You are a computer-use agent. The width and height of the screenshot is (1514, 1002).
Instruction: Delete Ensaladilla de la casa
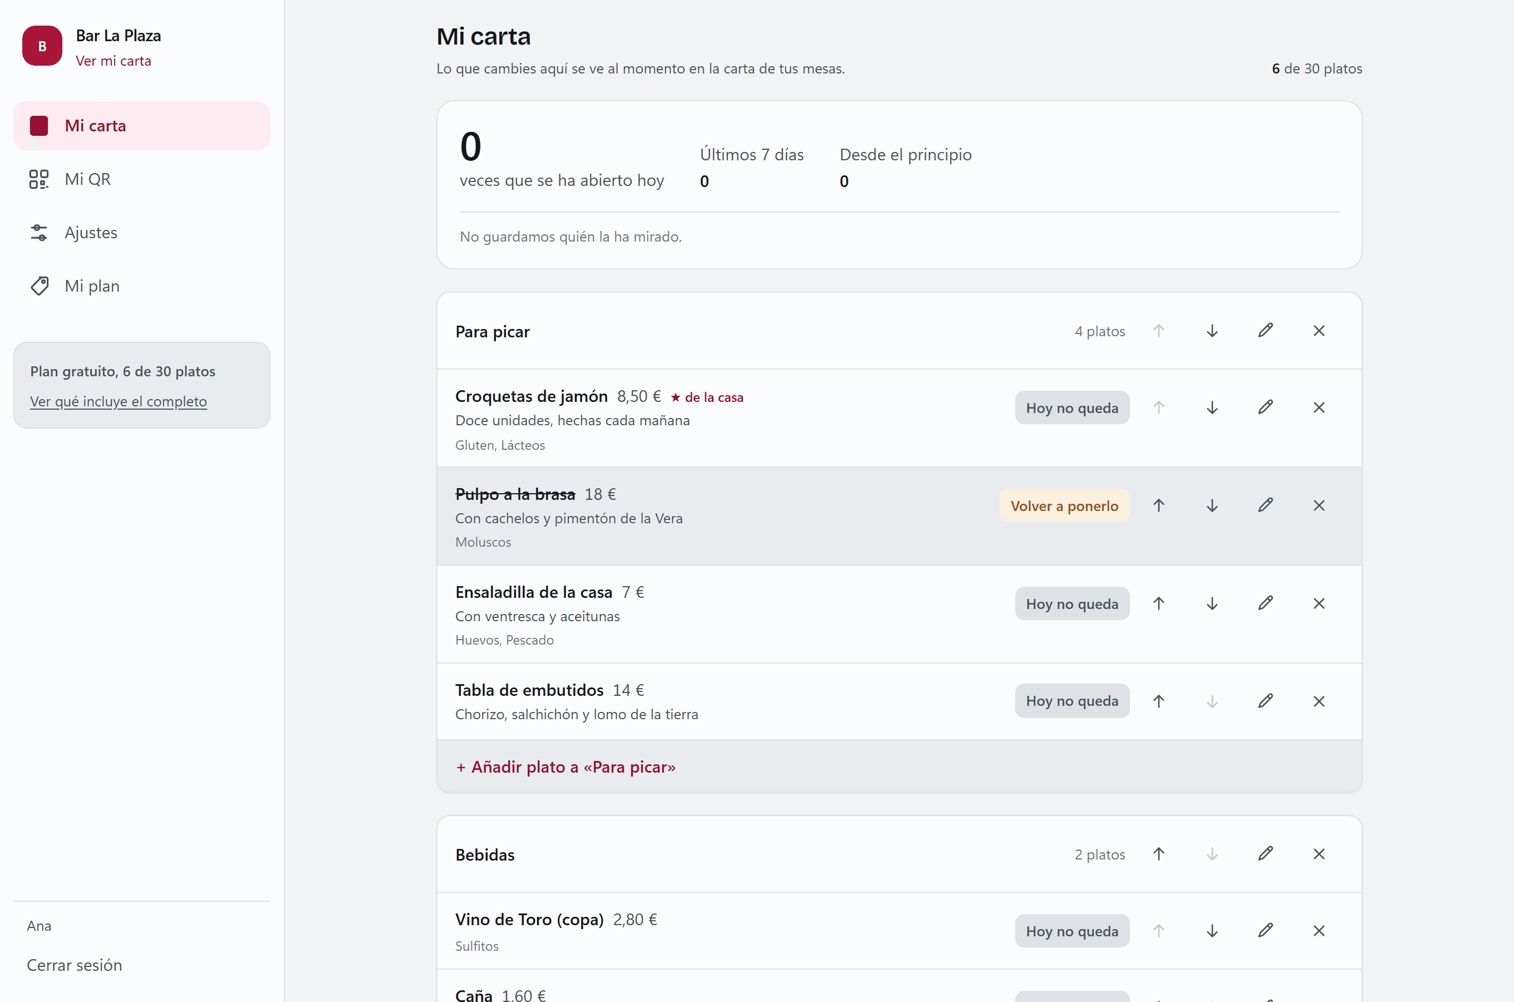(x=1319, y=604)
